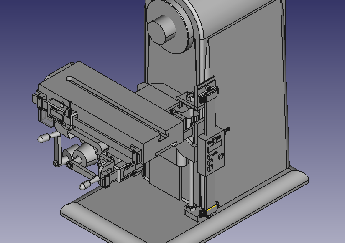The width and height of the screenshot is (345, 243).
Task: Select the hex nut atop the vertical rod
Action: [x=191, y=96]
